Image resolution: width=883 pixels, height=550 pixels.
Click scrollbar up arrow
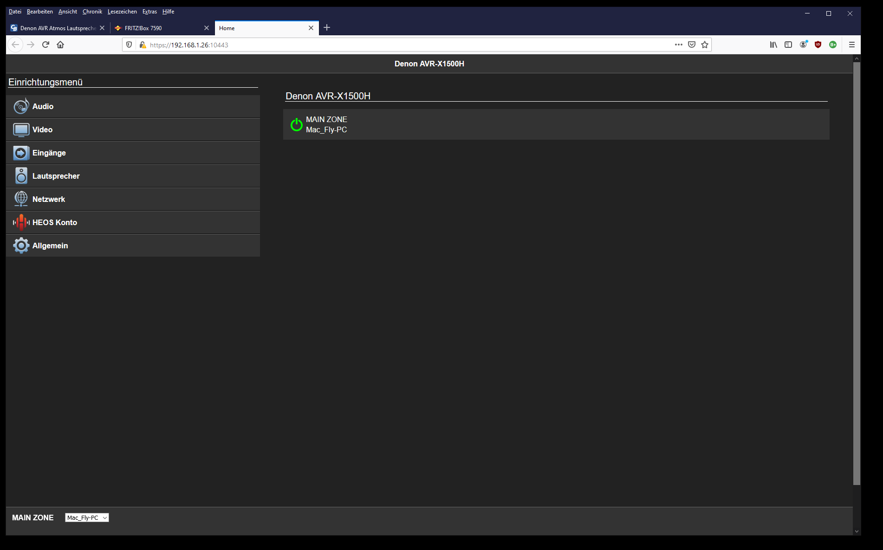pos(857,58)
